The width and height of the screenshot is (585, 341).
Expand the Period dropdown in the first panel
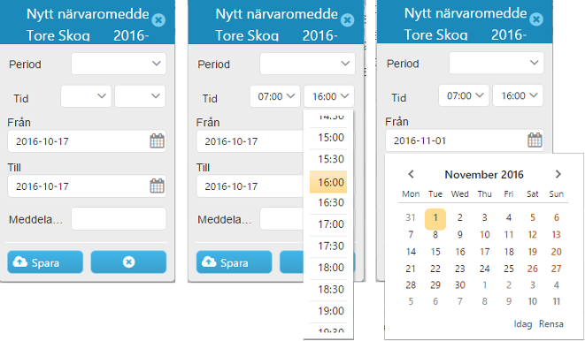click(119, 64)
